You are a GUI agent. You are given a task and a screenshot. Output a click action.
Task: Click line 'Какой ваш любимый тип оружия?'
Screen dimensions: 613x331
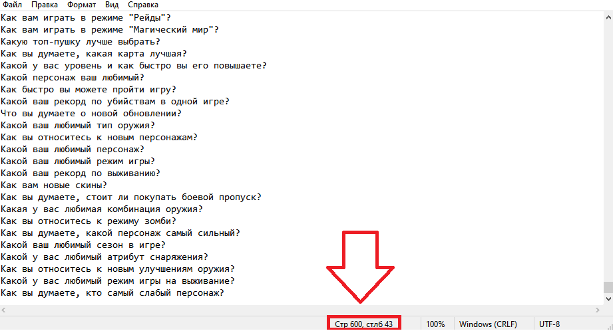click(x=78, y=126)
